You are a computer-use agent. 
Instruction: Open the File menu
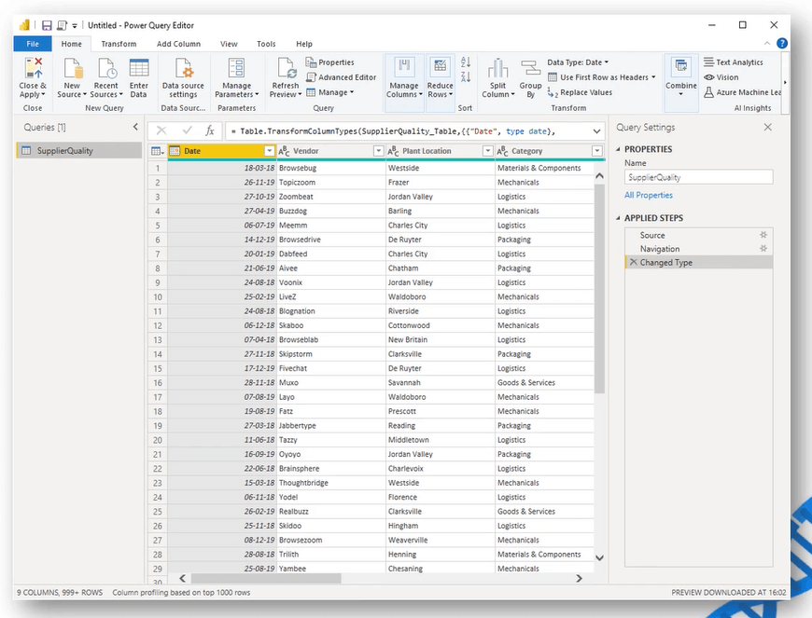pyautogui.click(x=33, y=44)
